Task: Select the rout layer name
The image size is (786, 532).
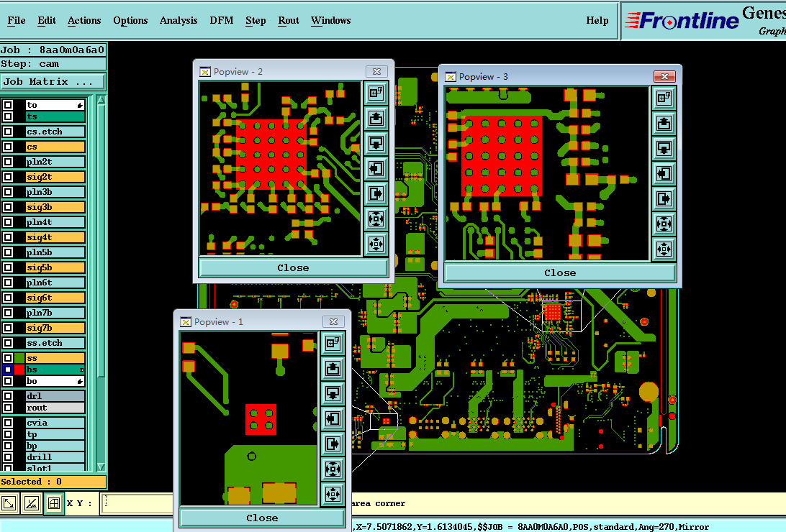Action: [55, 408]
